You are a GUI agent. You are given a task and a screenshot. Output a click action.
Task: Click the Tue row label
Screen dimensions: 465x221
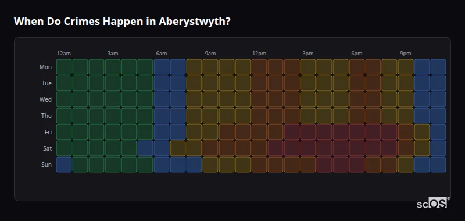tap(46, 83)
